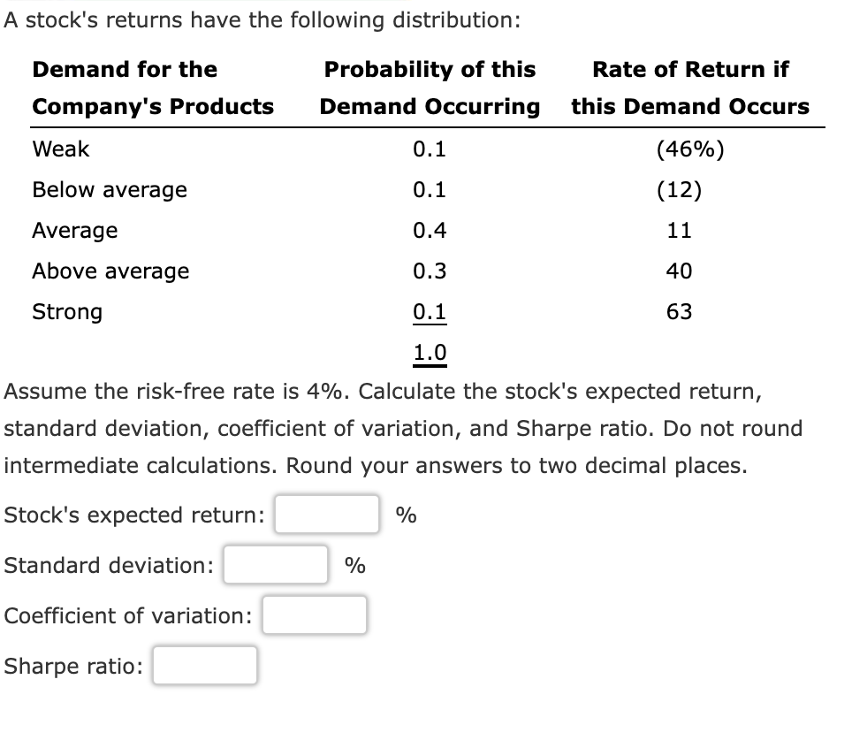
Task: Click the (46%) return value
Action: [689, 149]
